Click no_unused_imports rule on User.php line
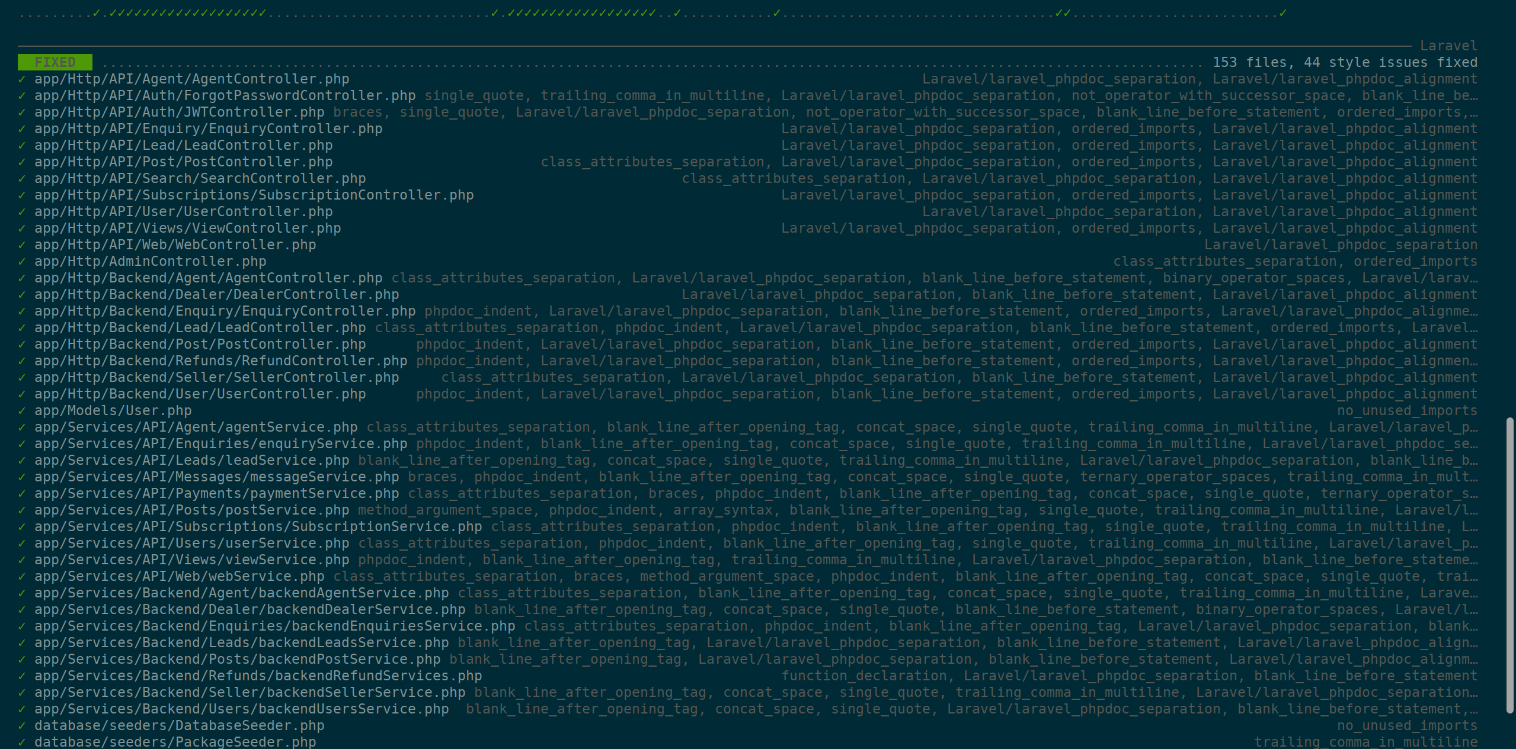This screenshot has height=749, width=1516. (1407, 410)
